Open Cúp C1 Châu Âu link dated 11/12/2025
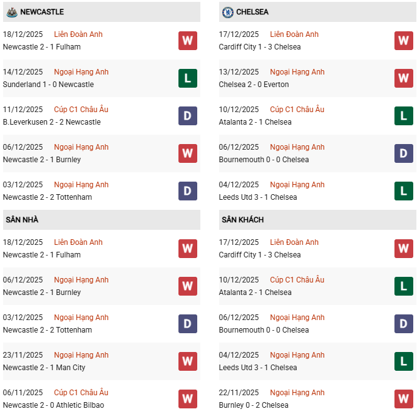Screen dimensions: 417x414 [81, 110]
